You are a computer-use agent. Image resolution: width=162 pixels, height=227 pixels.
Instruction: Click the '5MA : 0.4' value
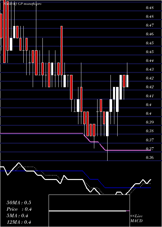(x=17, y=216)
